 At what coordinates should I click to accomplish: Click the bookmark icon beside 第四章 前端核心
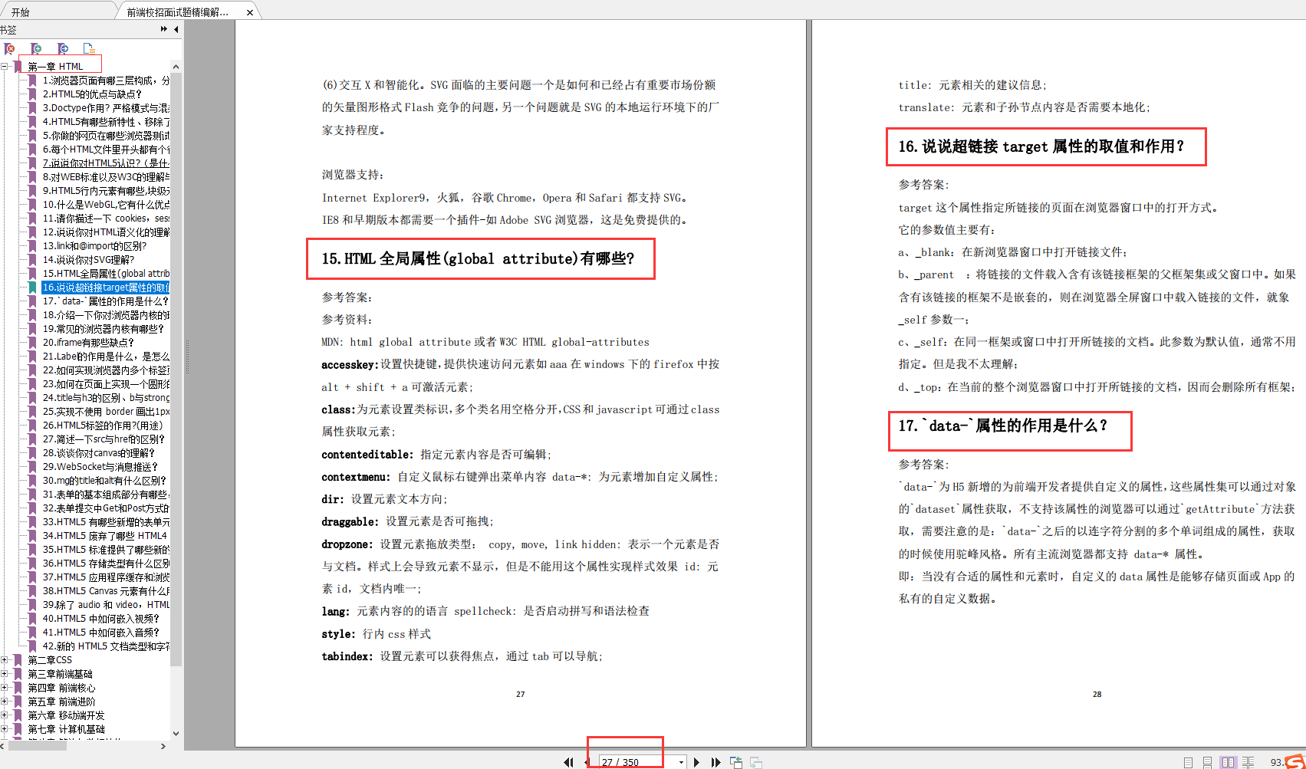pos(18,688)
